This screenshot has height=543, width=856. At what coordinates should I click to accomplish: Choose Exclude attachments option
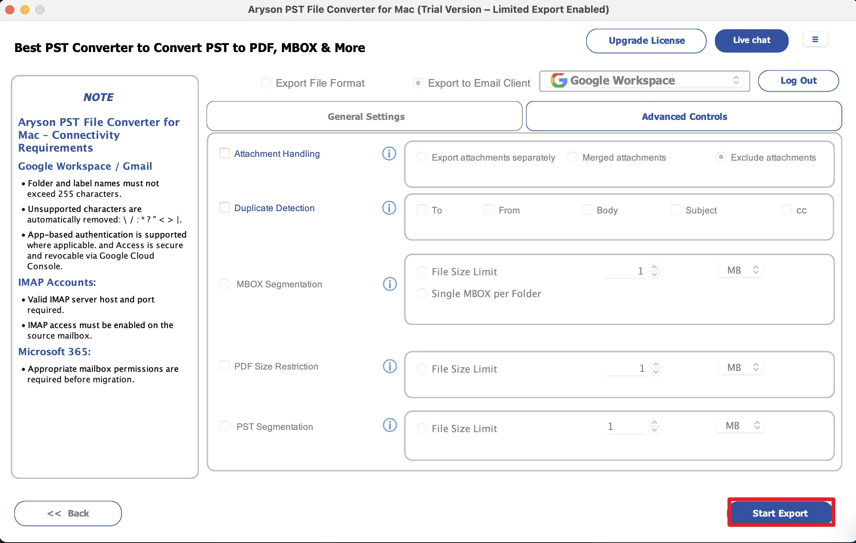tap(721, 157)
